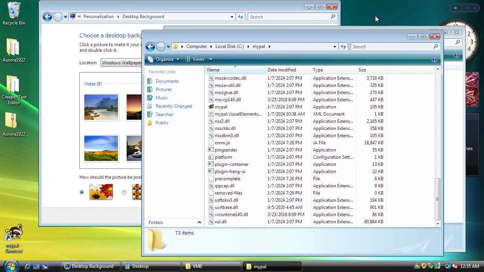
Task: Select the first picture positioning radio button
Action: tap(82, 192)
